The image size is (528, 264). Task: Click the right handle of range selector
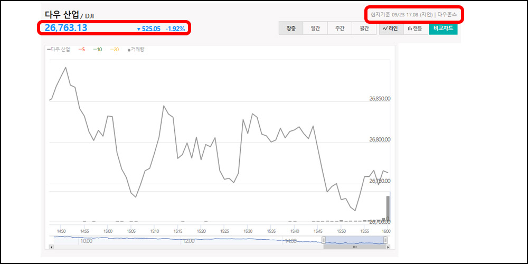pyautogui.click(x=385, y=240)
